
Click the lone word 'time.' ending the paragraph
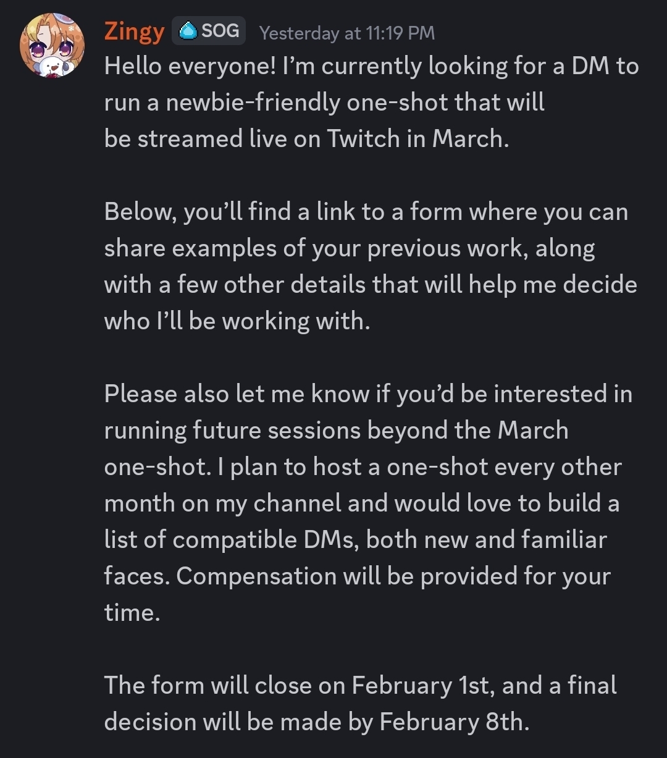pyautogui.click(x=132, y=613)
